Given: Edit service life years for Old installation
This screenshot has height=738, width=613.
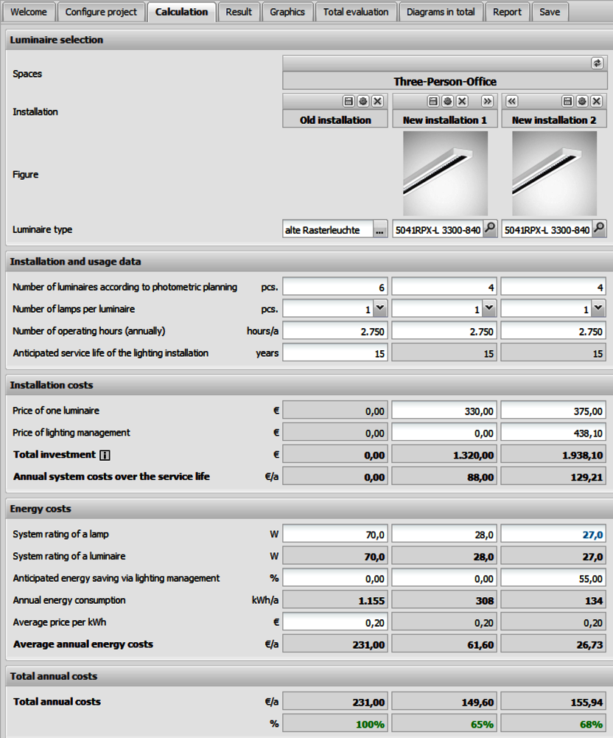Looking at the screenshot, I should click(335, 353).
